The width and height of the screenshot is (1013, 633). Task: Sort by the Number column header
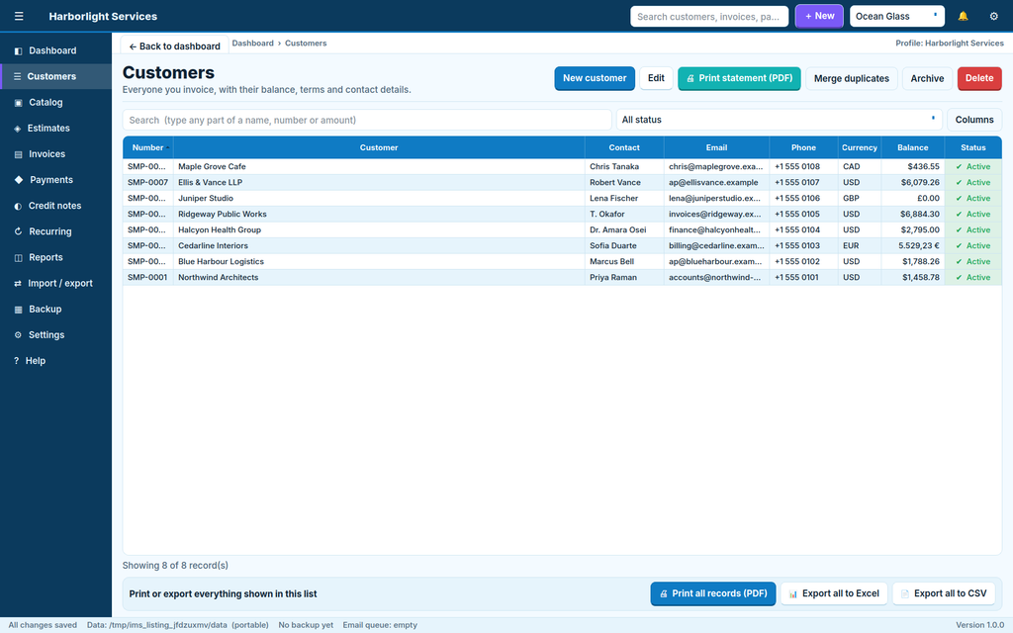pos(148,147)
